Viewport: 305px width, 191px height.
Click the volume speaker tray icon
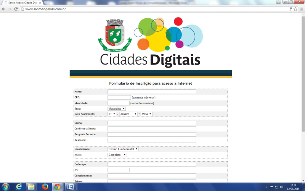(x=282, y=187)
